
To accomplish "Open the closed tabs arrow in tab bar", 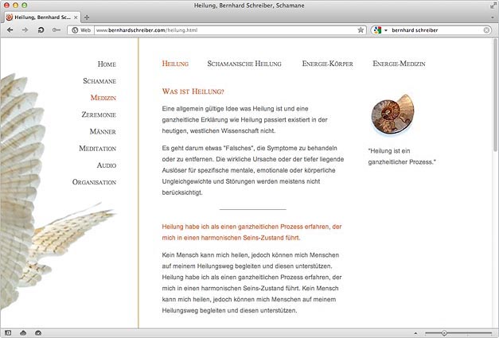I will tap(493, 17).
